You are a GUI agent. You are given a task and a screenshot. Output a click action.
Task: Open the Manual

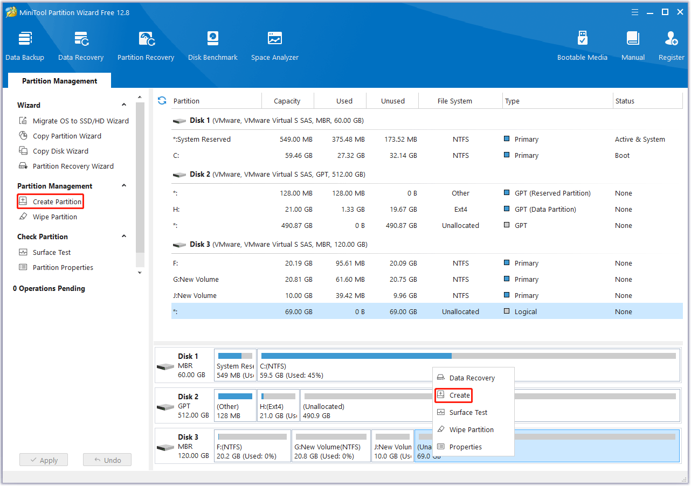(633, 46)
